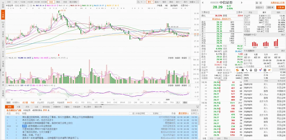Open 龙虎榜 in left sidebar

(x=3, y=94)
